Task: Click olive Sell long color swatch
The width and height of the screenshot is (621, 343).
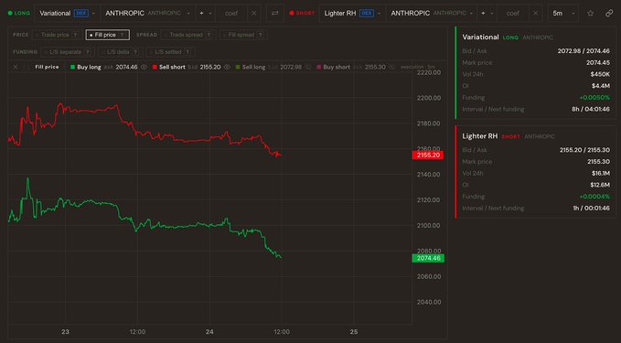Action: tap(238, 67)
